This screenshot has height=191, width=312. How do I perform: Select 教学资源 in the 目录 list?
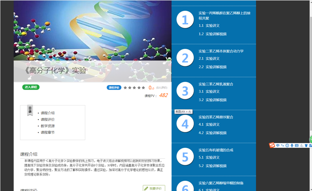[x=48, y=126]
